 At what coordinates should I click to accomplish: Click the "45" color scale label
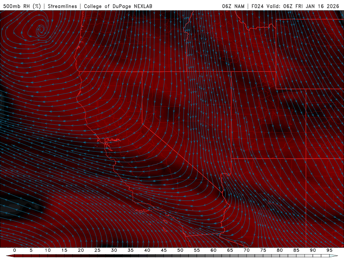pyautogui.click(x=164, y=250)
